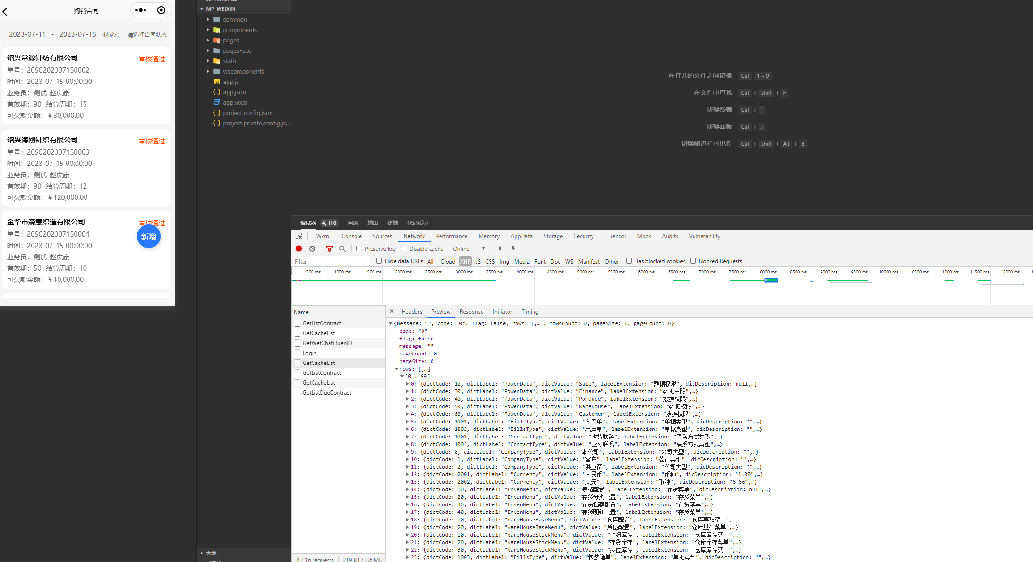Toggle the red filter funnel icon

pyautogui.click(x=330, y=248)
